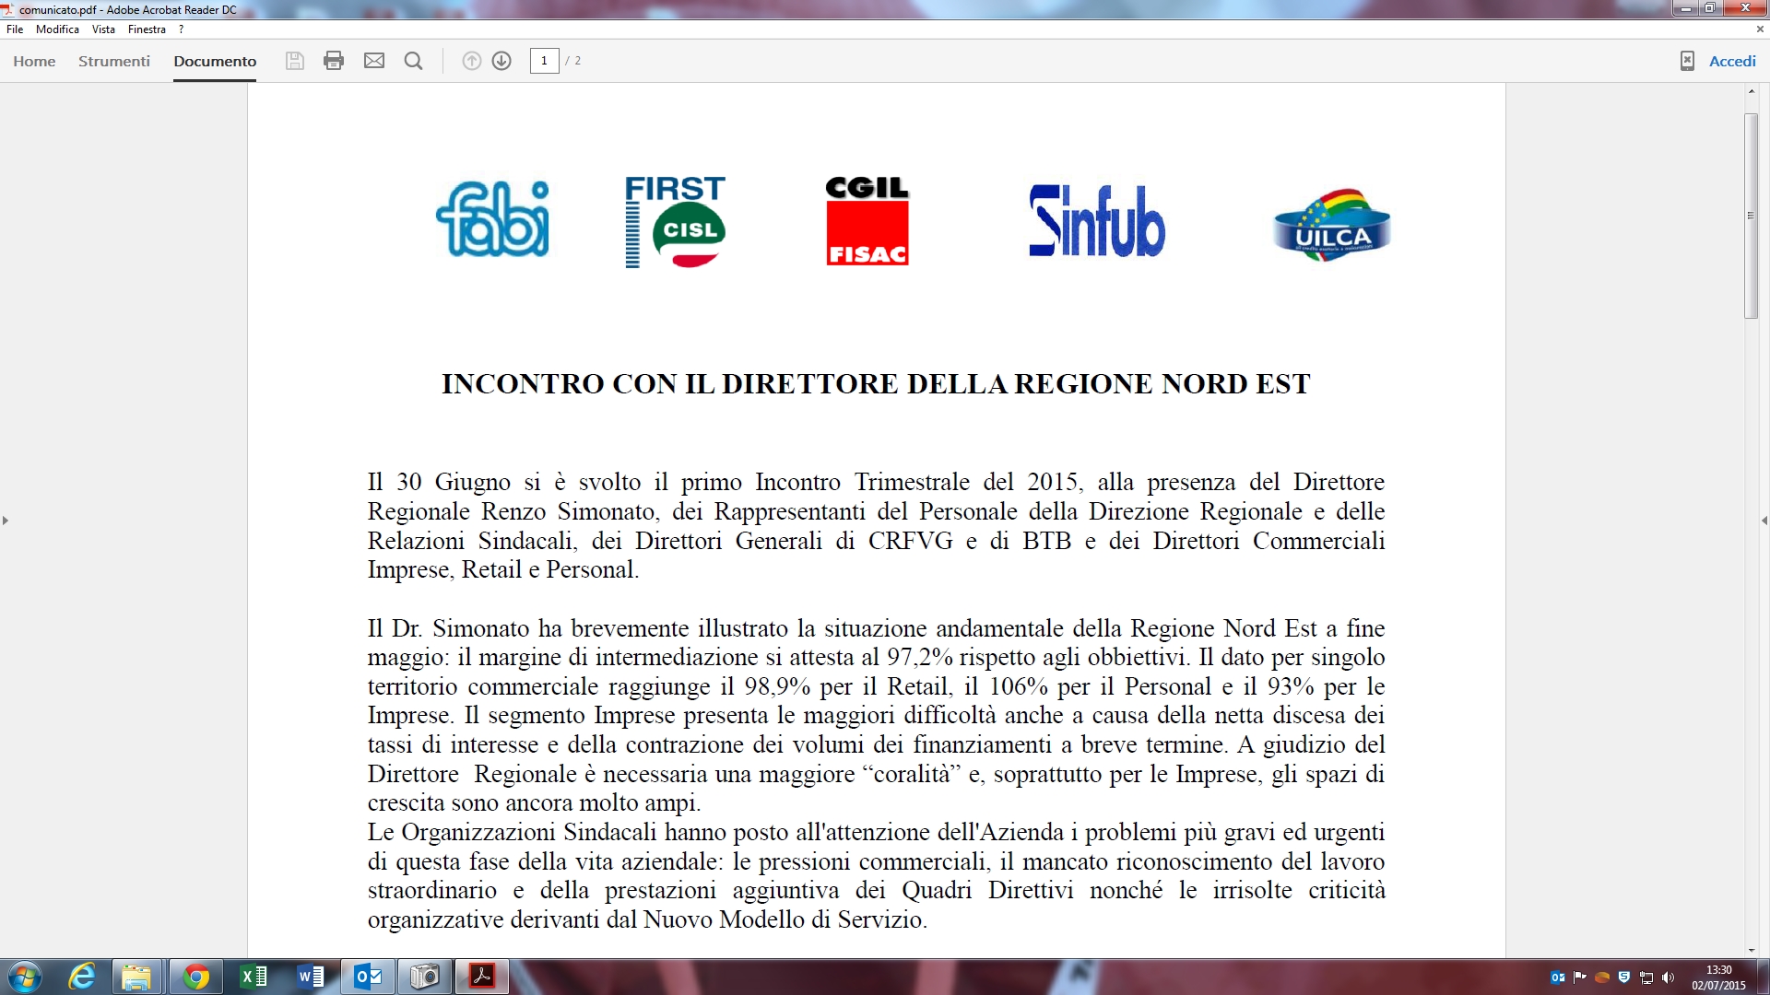Click the mobile link icon beside Accedi
1770x995 pixels.
point(1687,61)
